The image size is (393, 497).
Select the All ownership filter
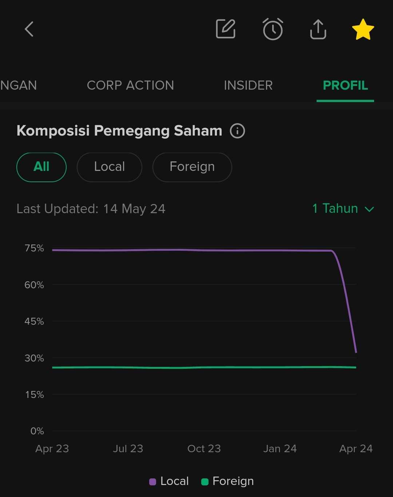click(x=41, y=167)
